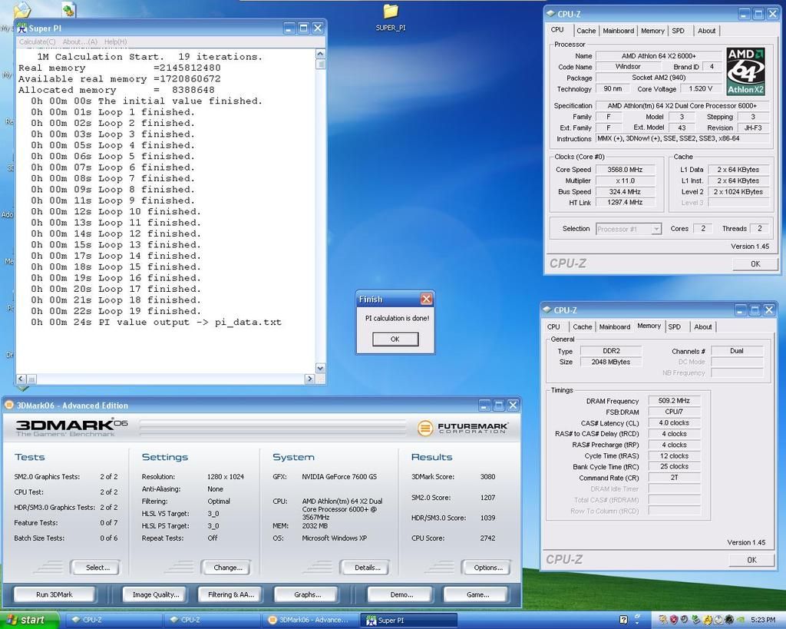Click the taskbar clock showing 5:23 PM
The width and height of the screenshot is (786, 629).
[763, 620]
